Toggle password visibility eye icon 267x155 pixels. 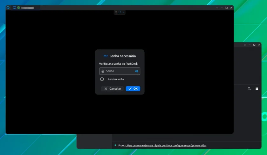tap(137, 71)
